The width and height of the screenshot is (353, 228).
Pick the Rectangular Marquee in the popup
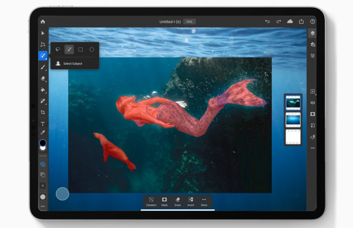pos(80,49)
